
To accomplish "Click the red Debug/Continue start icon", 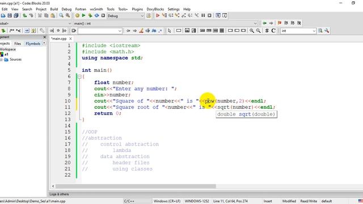I will (158, 15).
